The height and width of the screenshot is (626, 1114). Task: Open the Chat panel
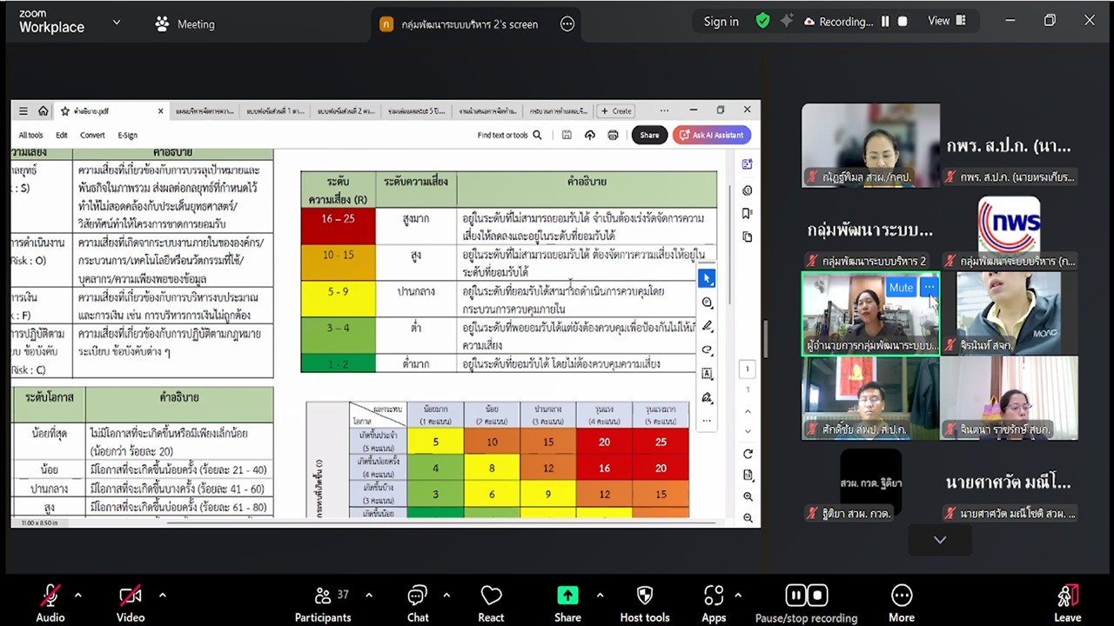click(418, 596)
